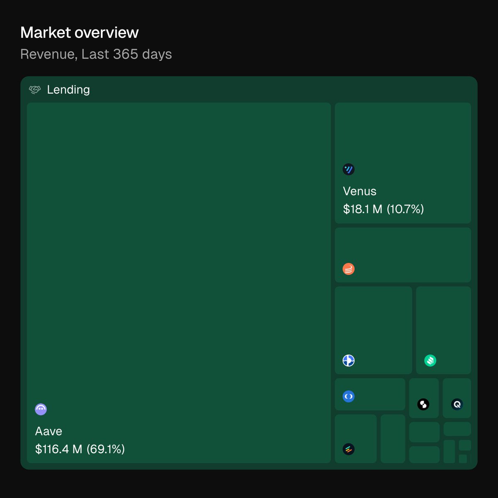Viewport: 498px width, 498px height.
Task: Open the Lending category header label
Action: click(x=68, y=90)
